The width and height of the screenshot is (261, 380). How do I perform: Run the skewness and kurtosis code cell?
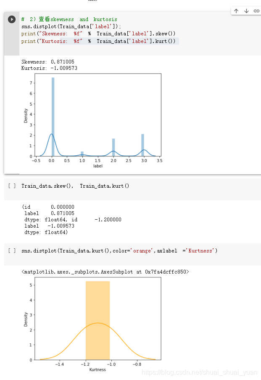click(x=12, y=19)
